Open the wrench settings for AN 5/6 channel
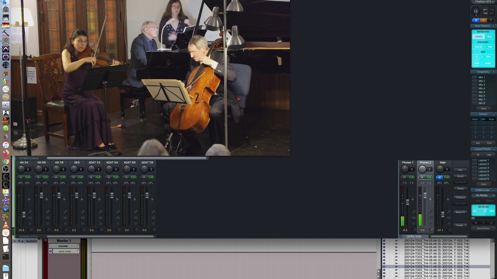497x279 pixels. point(47,212)
